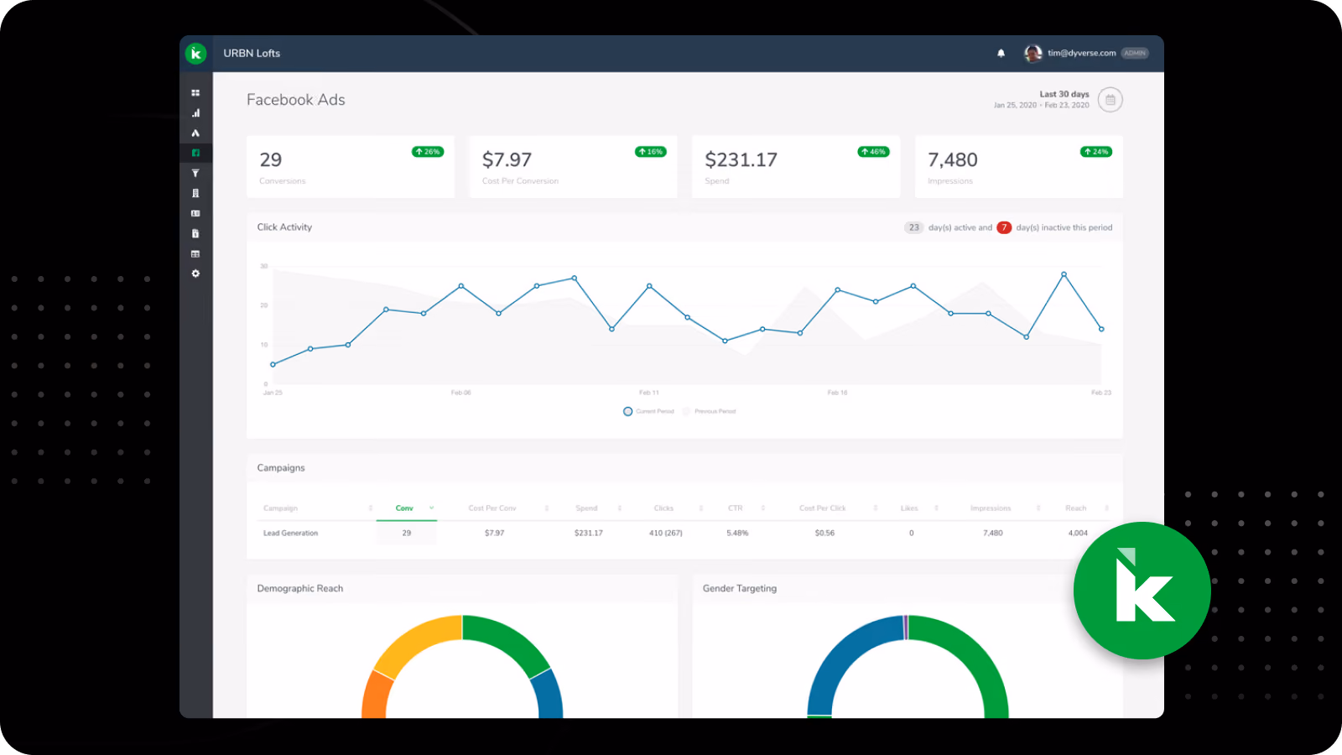Viewport: 1342px width, 755px height.
Task: Open the settings gear in sidebar
Action: (x=195, y=273)
